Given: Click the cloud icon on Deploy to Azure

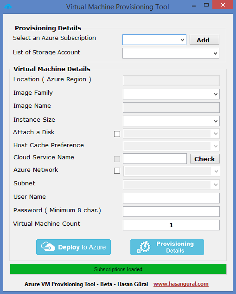Looking at the screenshot, I should [48, 247].
